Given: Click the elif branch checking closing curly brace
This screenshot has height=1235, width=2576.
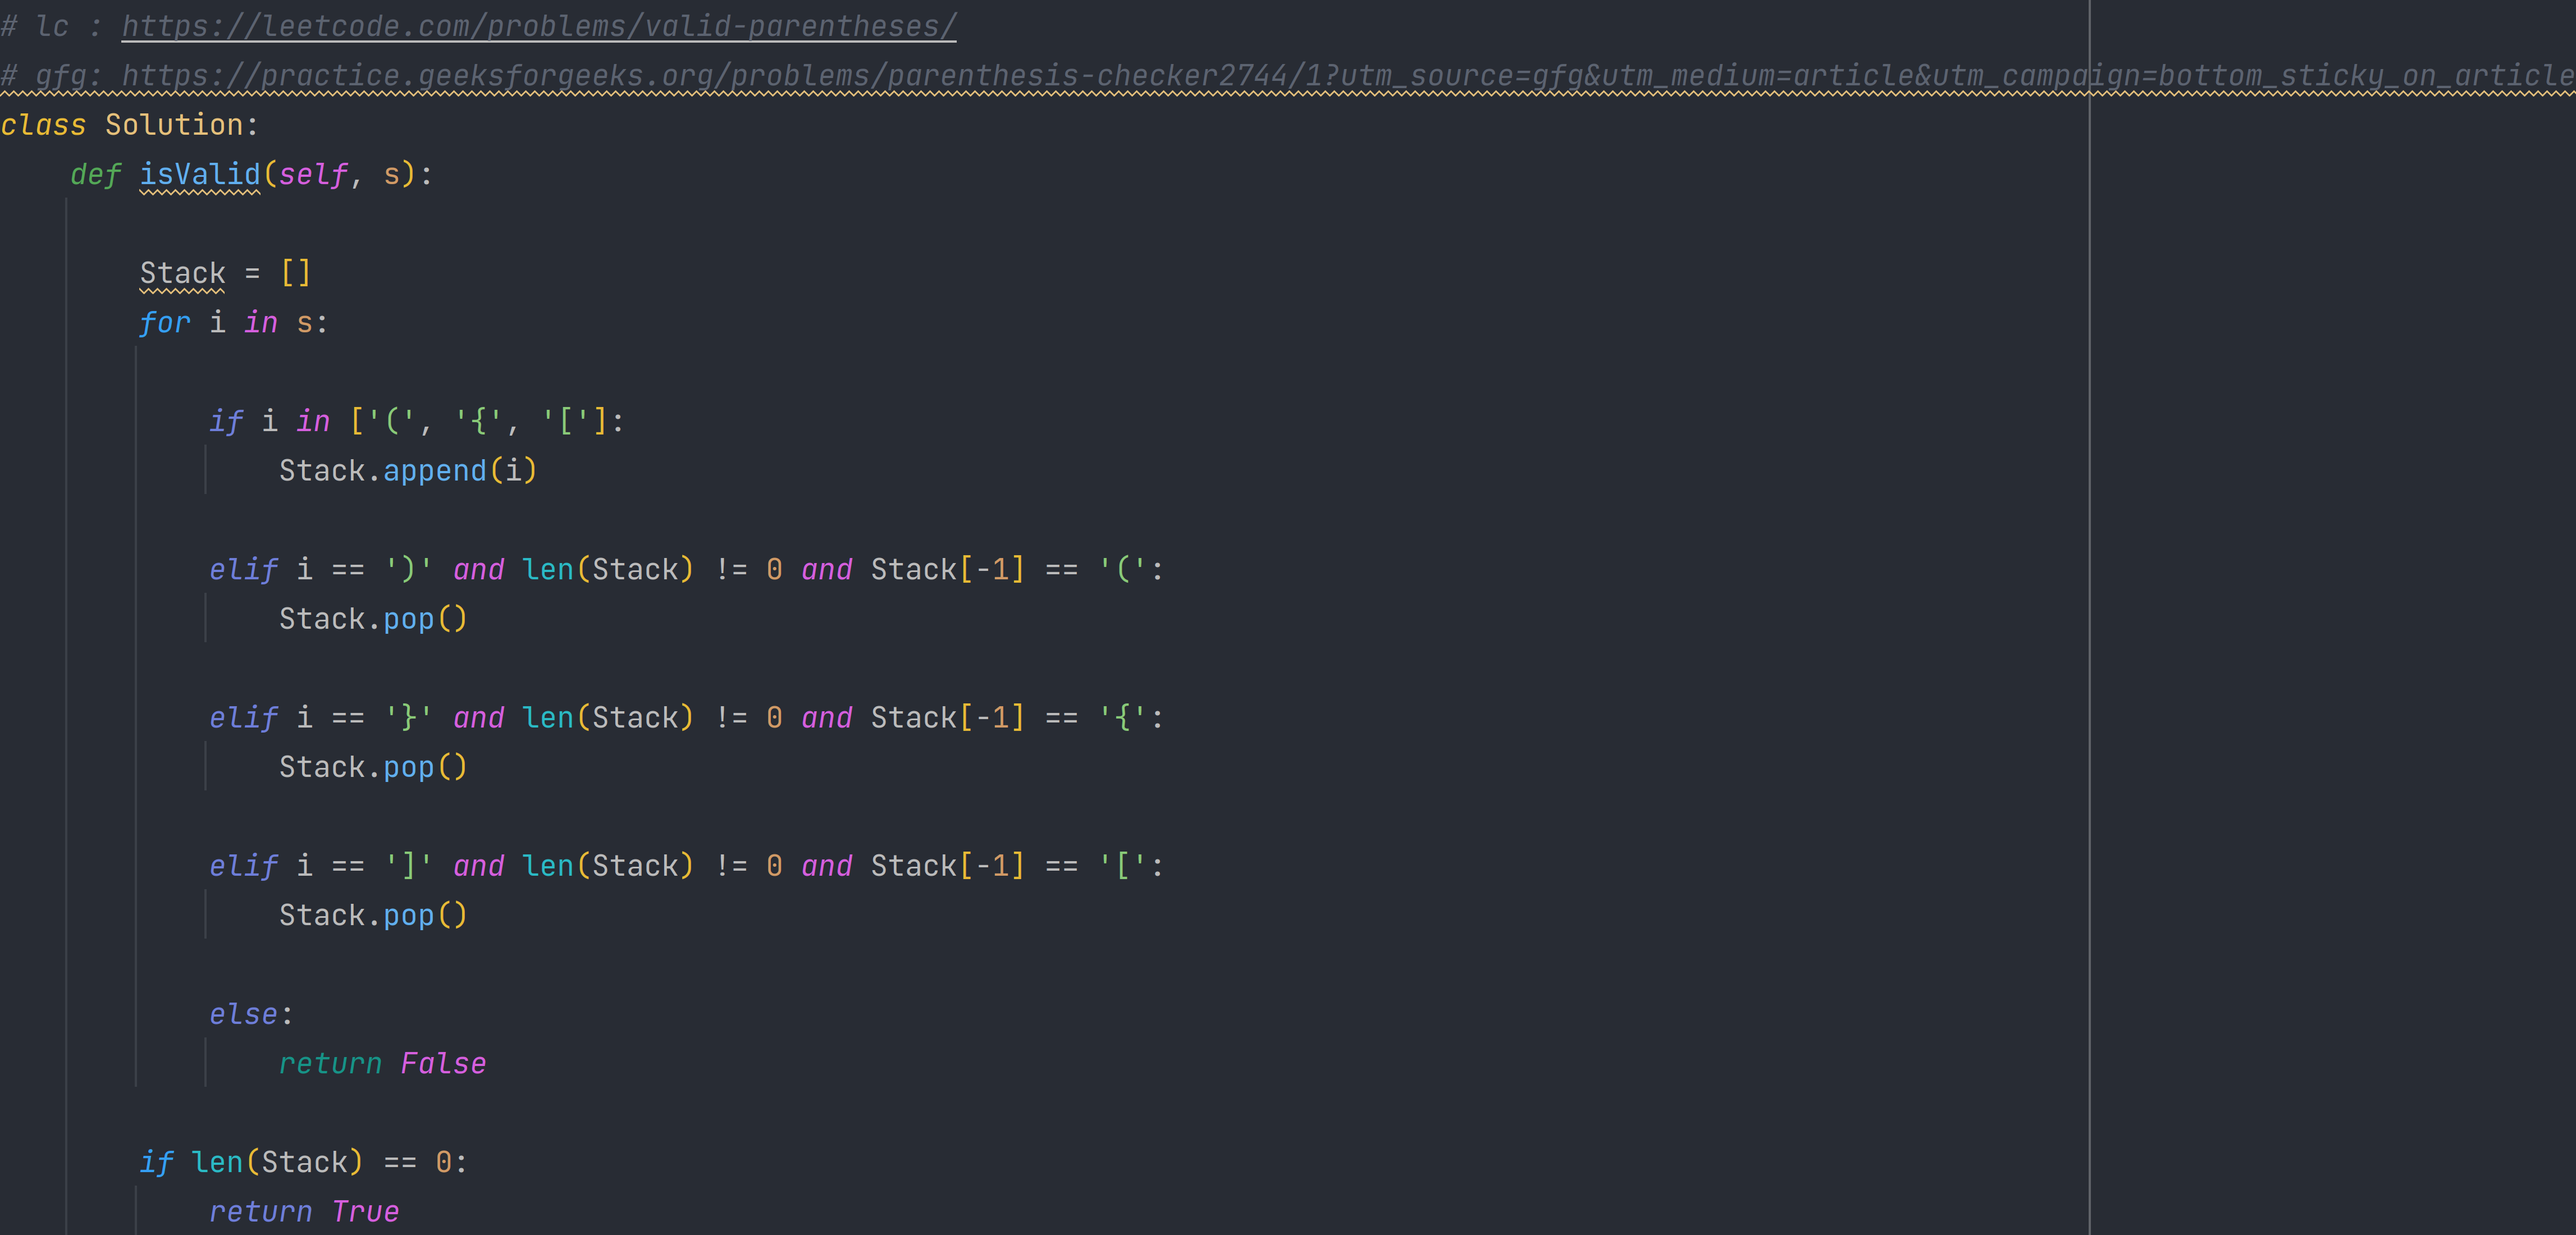Looking at the screenshot, I should click(685, 717).
